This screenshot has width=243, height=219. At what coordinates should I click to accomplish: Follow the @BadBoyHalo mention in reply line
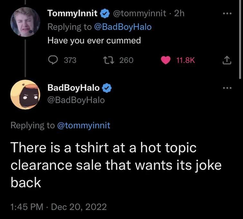(x=123, y=27)
